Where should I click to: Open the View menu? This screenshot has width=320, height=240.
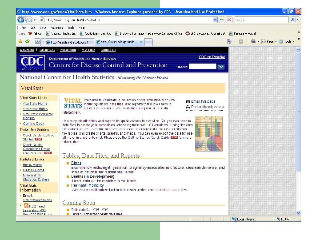point(43,28)
